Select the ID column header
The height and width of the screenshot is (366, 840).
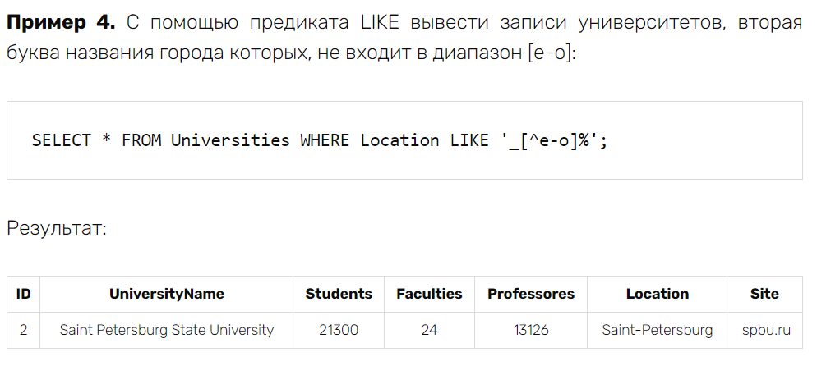tap(23, 294)
